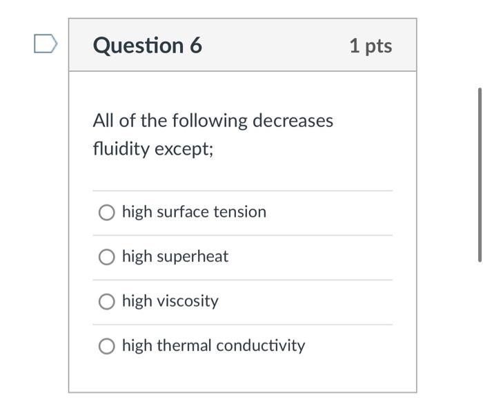Choose the 'high superheat' radio circle

coord(106,257)
